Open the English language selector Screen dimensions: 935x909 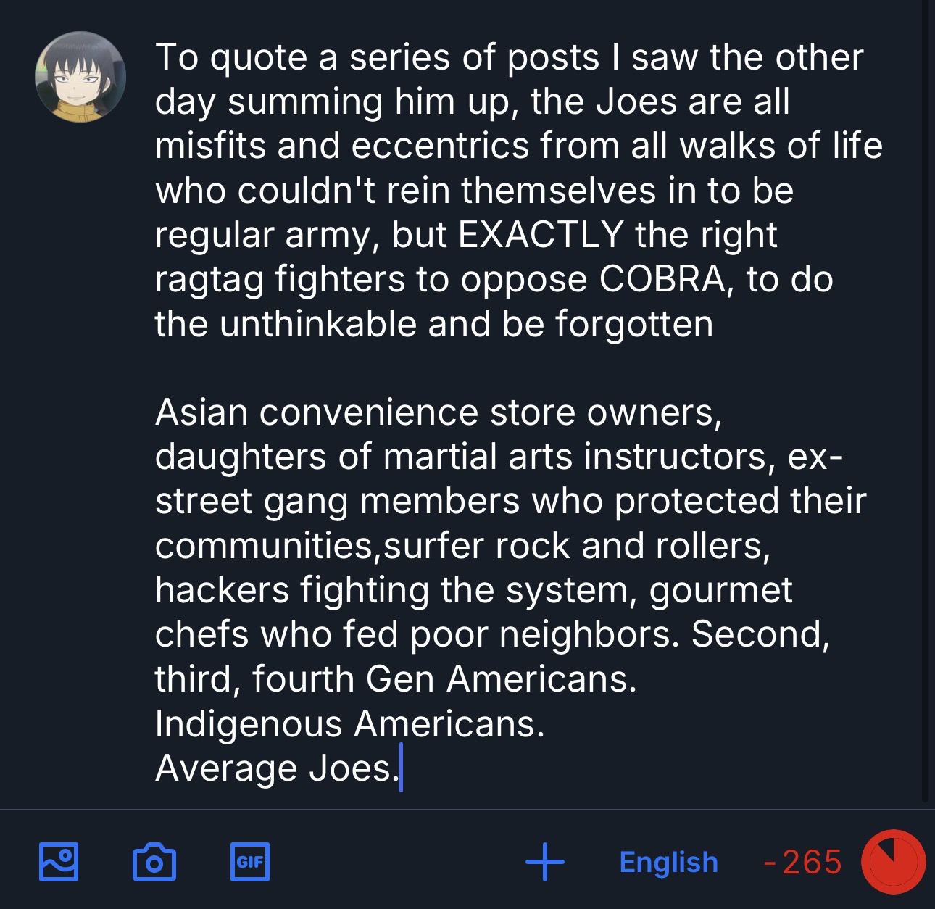click(668, 862)
